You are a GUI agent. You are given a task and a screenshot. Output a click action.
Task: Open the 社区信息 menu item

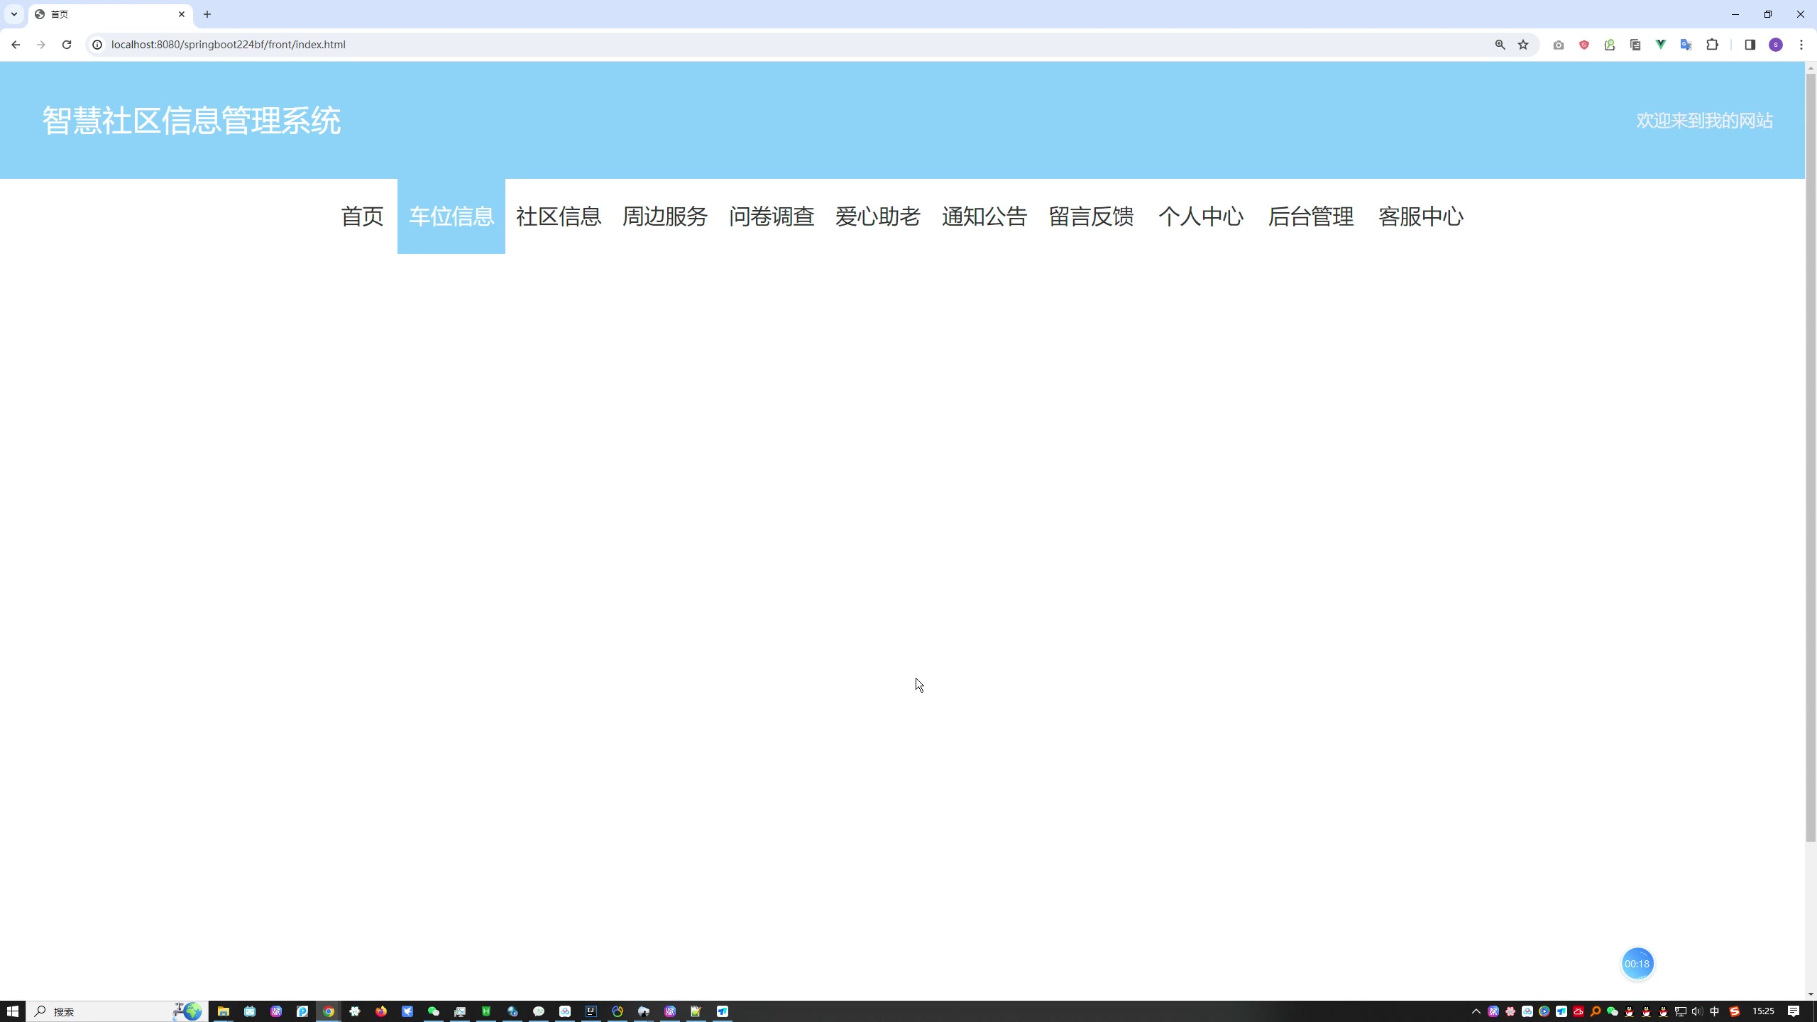[559, 216]
